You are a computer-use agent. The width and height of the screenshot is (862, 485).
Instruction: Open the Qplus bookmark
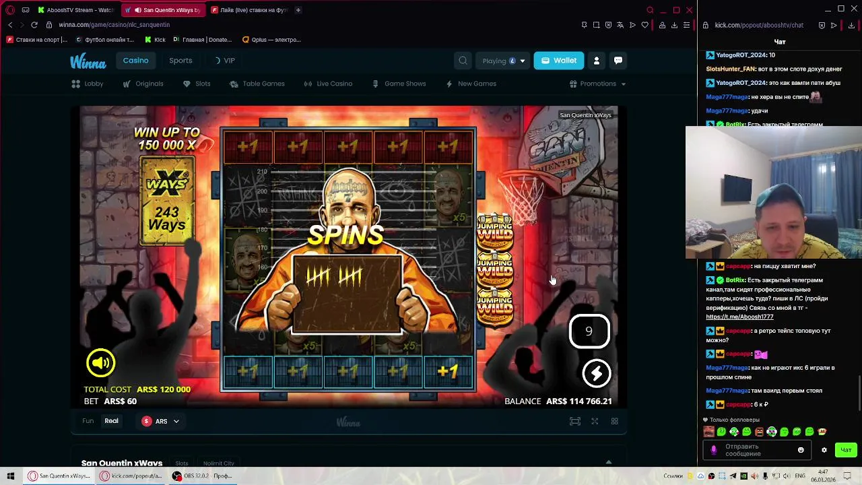tap(271, 40)
